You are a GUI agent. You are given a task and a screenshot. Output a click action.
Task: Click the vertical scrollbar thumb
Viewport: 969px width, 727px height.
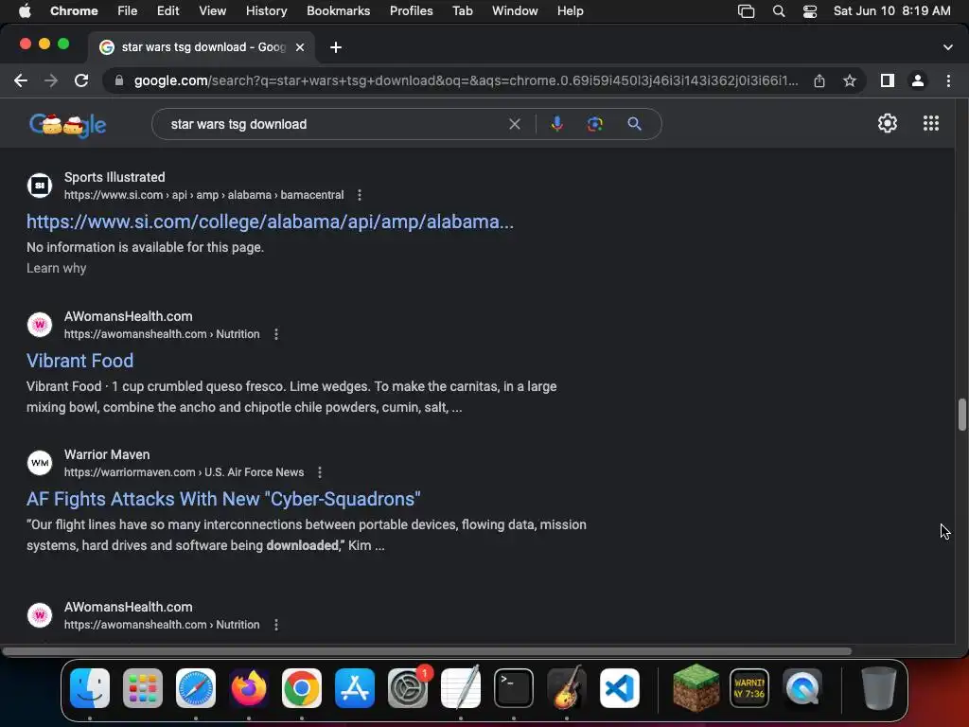point(961,415)
